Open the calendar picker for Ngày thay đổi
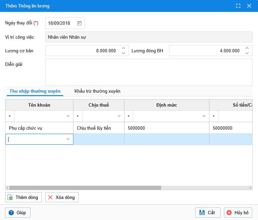The image size is (258, 220). click(79, 23)
